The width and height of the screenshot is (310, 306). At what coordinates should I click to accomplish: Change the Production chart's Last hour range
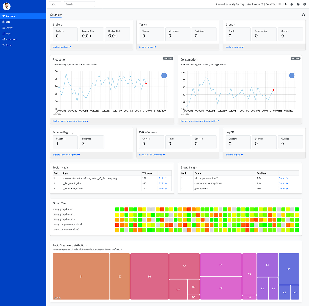pos(168,58)
